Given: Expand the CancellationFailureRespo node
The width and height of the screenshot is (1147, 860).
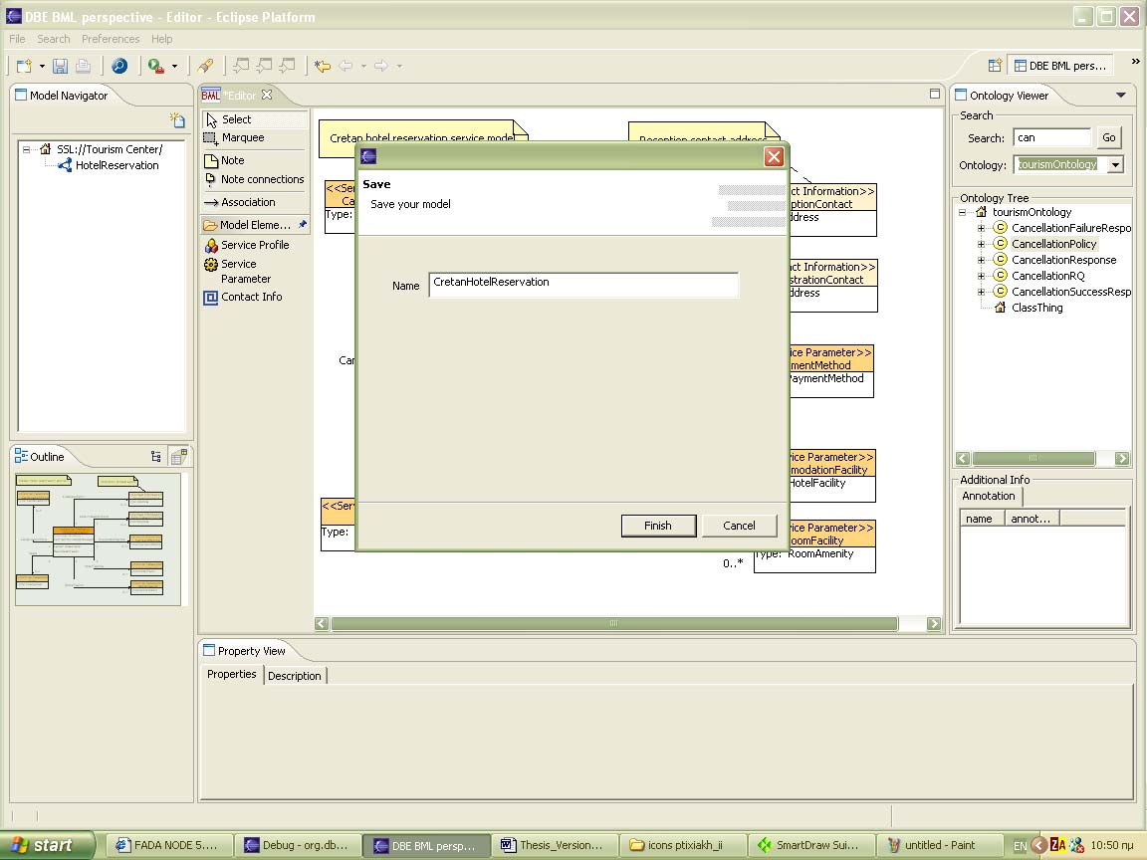Looking at the screenshot, I should click(981, 228).
